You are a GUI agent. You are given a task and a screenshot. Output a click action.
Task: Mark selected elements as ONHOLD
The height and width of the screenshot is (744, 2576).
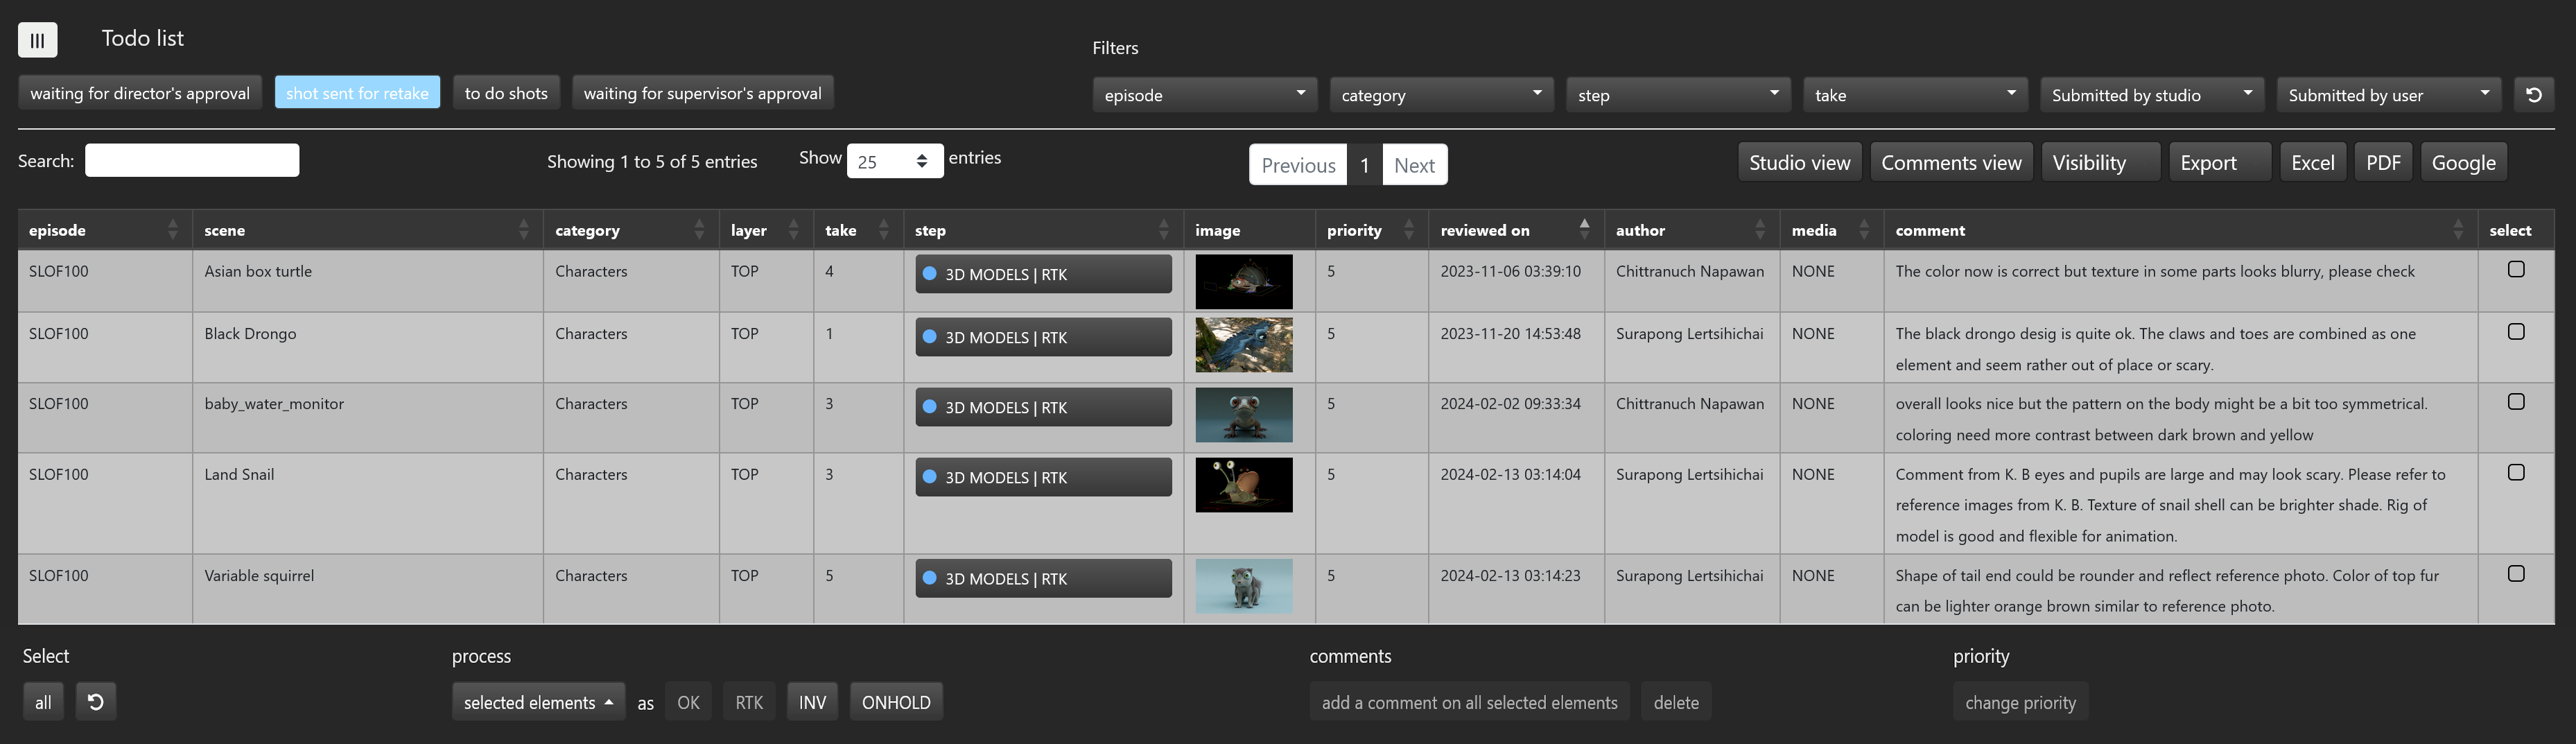895,702
